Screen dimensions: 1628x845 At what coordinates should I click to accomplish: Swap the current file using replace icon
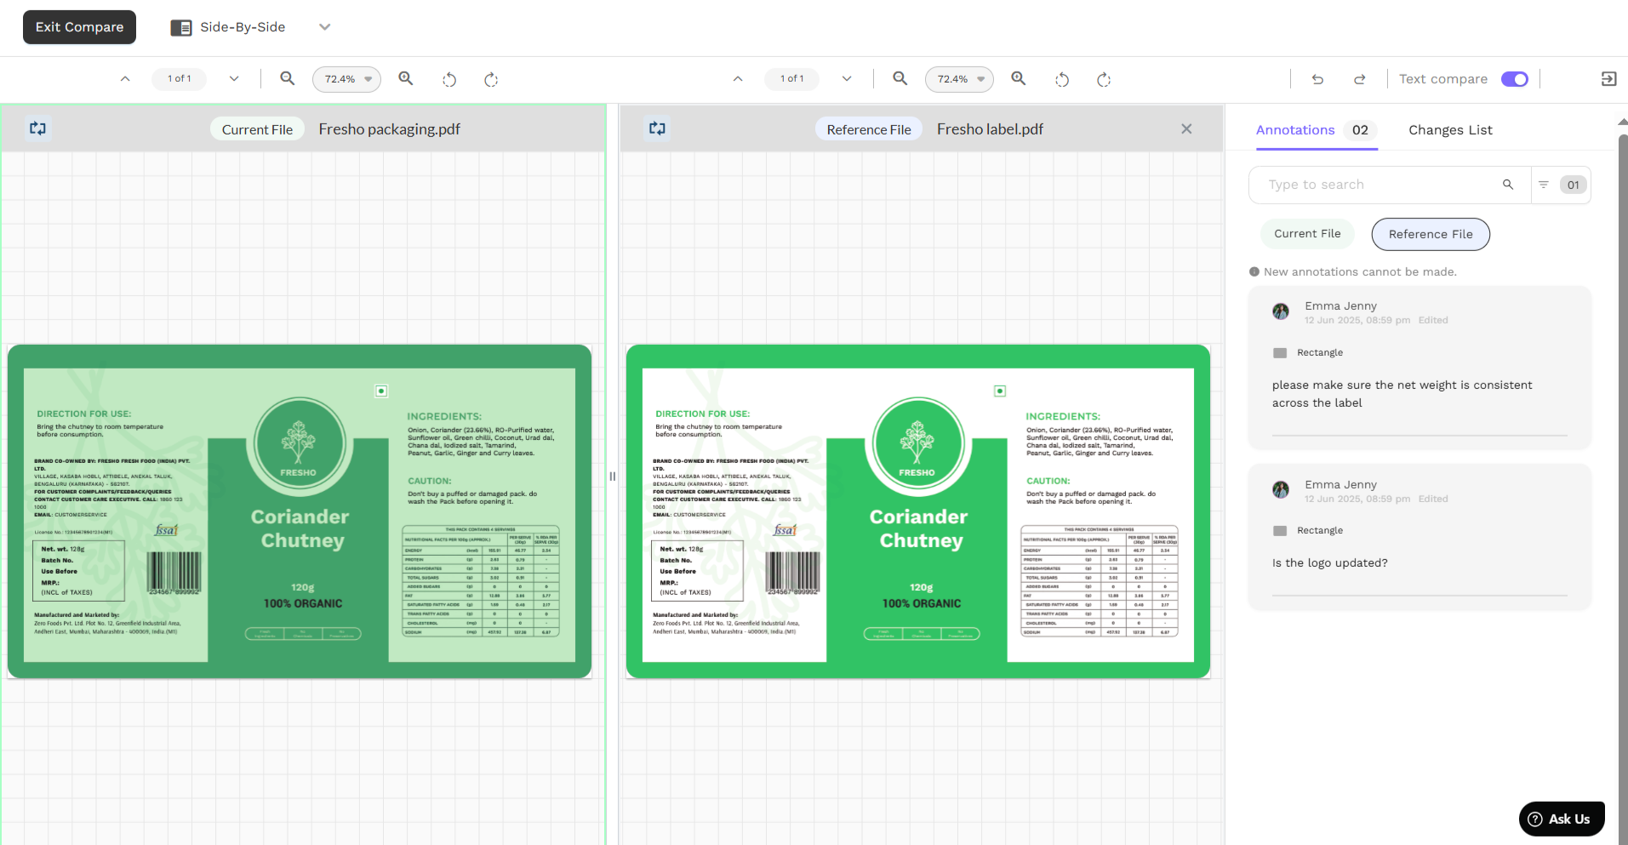point(37,128)
